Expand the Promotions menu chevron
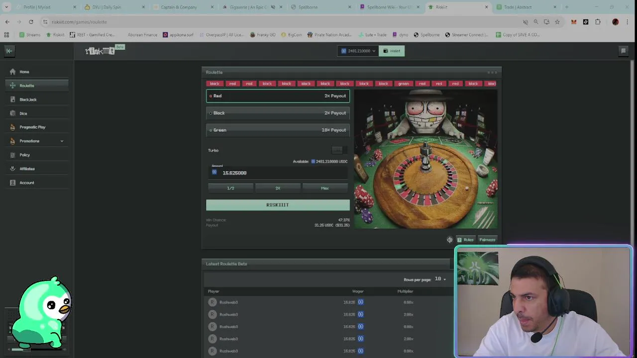Viewport: 637px width, 358px height. 62,141
